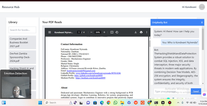Open the Ubuntu icon in the taskbar

pyautogui.click(x=143, y=103)
